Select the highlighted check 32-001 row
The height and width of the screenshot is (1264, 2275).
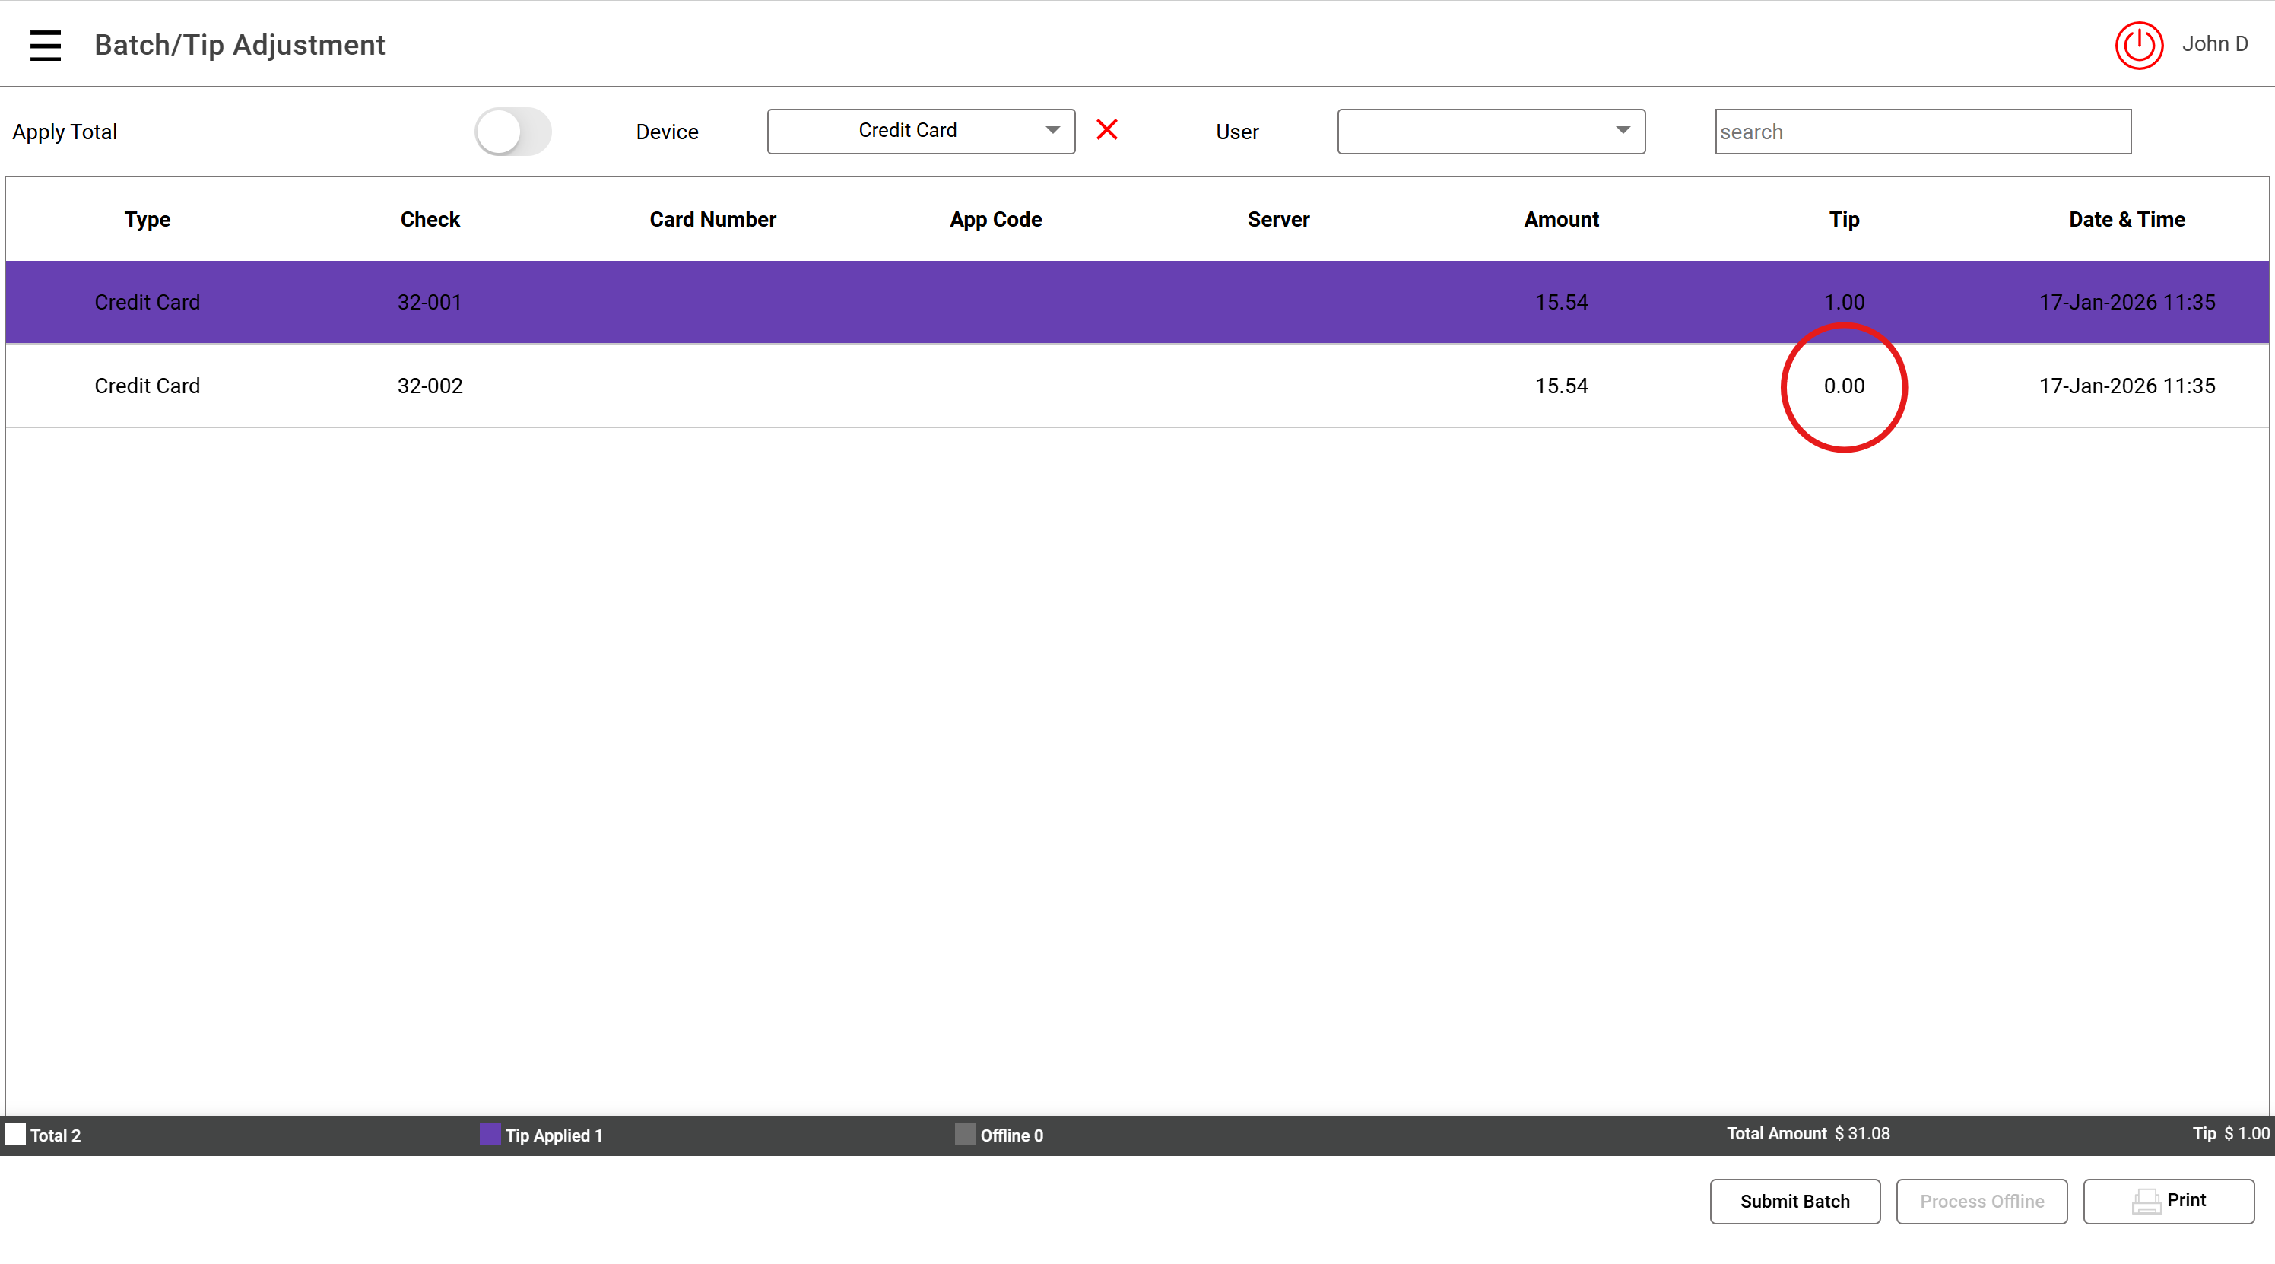(x=430, y=302)
